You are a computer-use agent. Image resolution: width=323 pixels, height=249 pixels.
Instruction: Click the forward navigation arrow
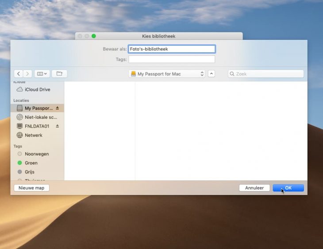(x=28, y=74)
